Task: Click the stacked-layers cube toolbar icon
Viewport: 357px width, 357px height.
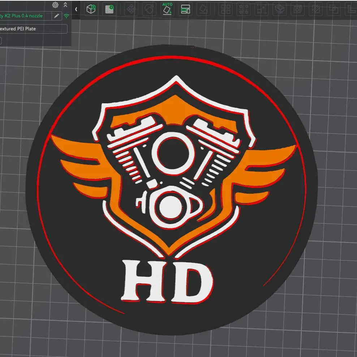Action: [x=279, y=9]
